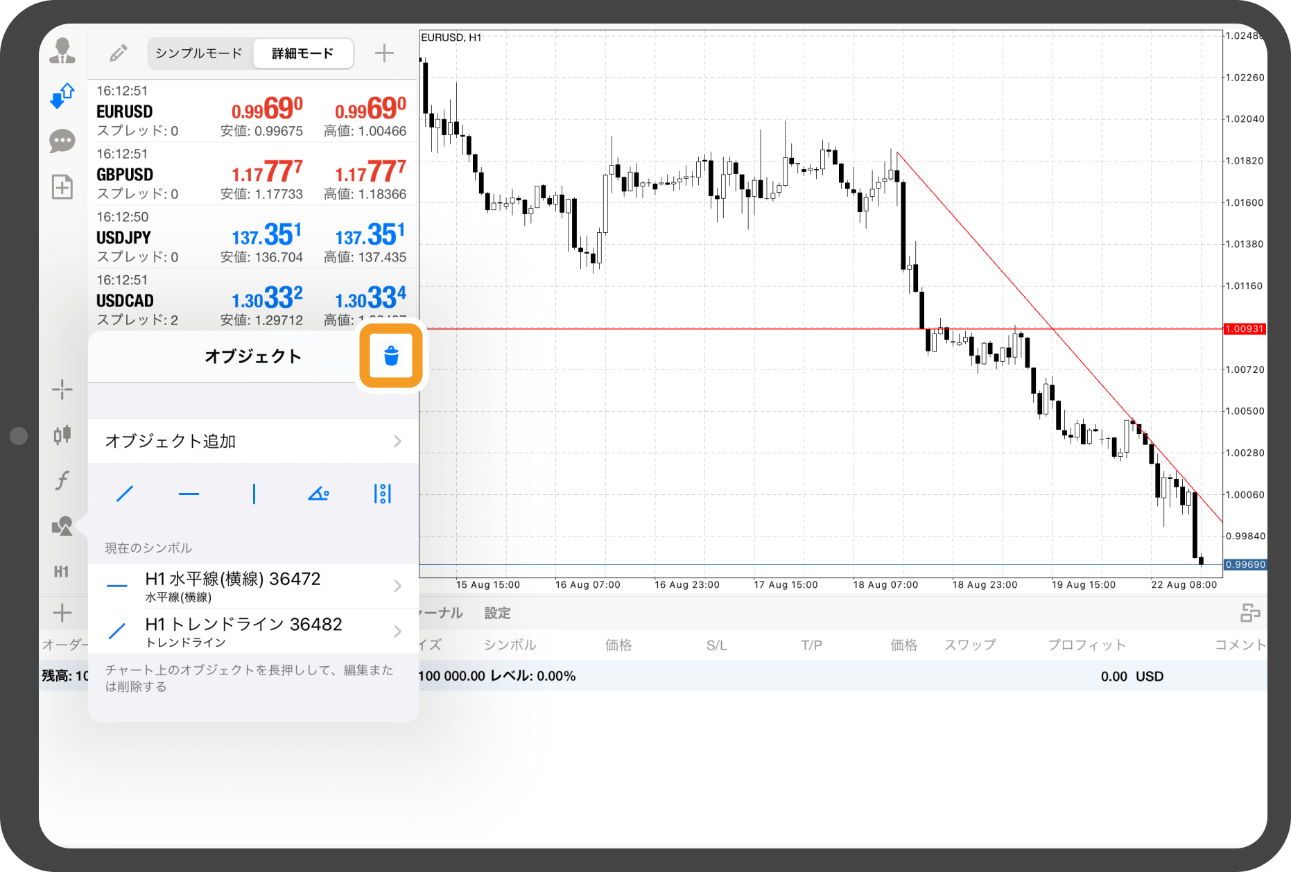The image size is (1291, 872).
Task: Tap the スワップ column header
Action: tap(970, 645)
